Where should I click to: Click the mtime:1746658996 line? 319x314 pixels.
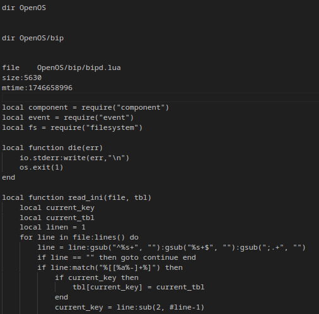pos(37,88)
